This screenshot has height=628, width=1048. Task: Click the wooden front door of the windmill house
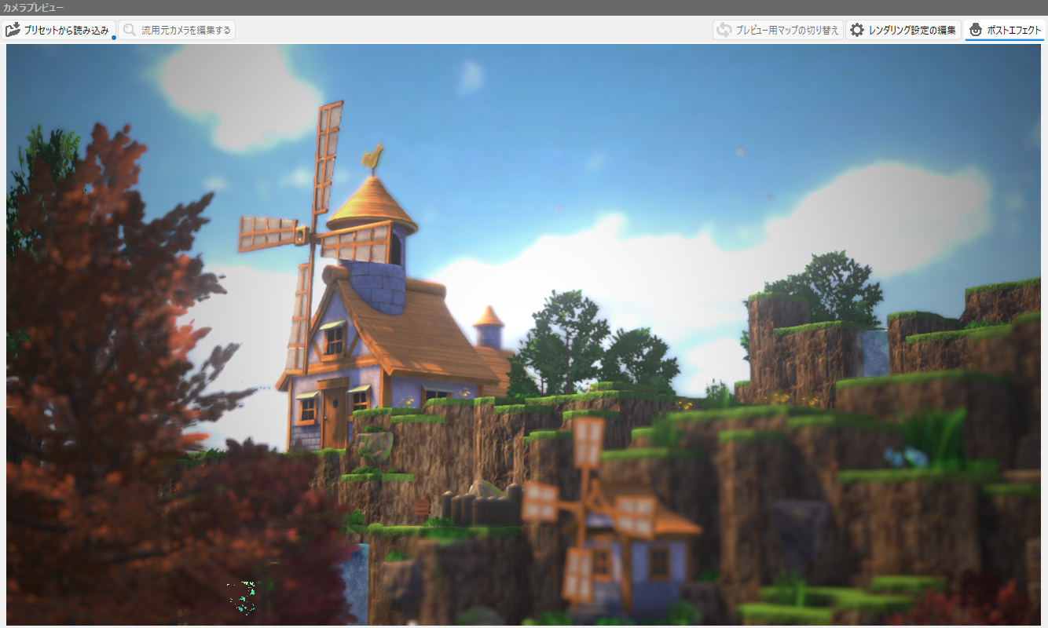point(334,412)
